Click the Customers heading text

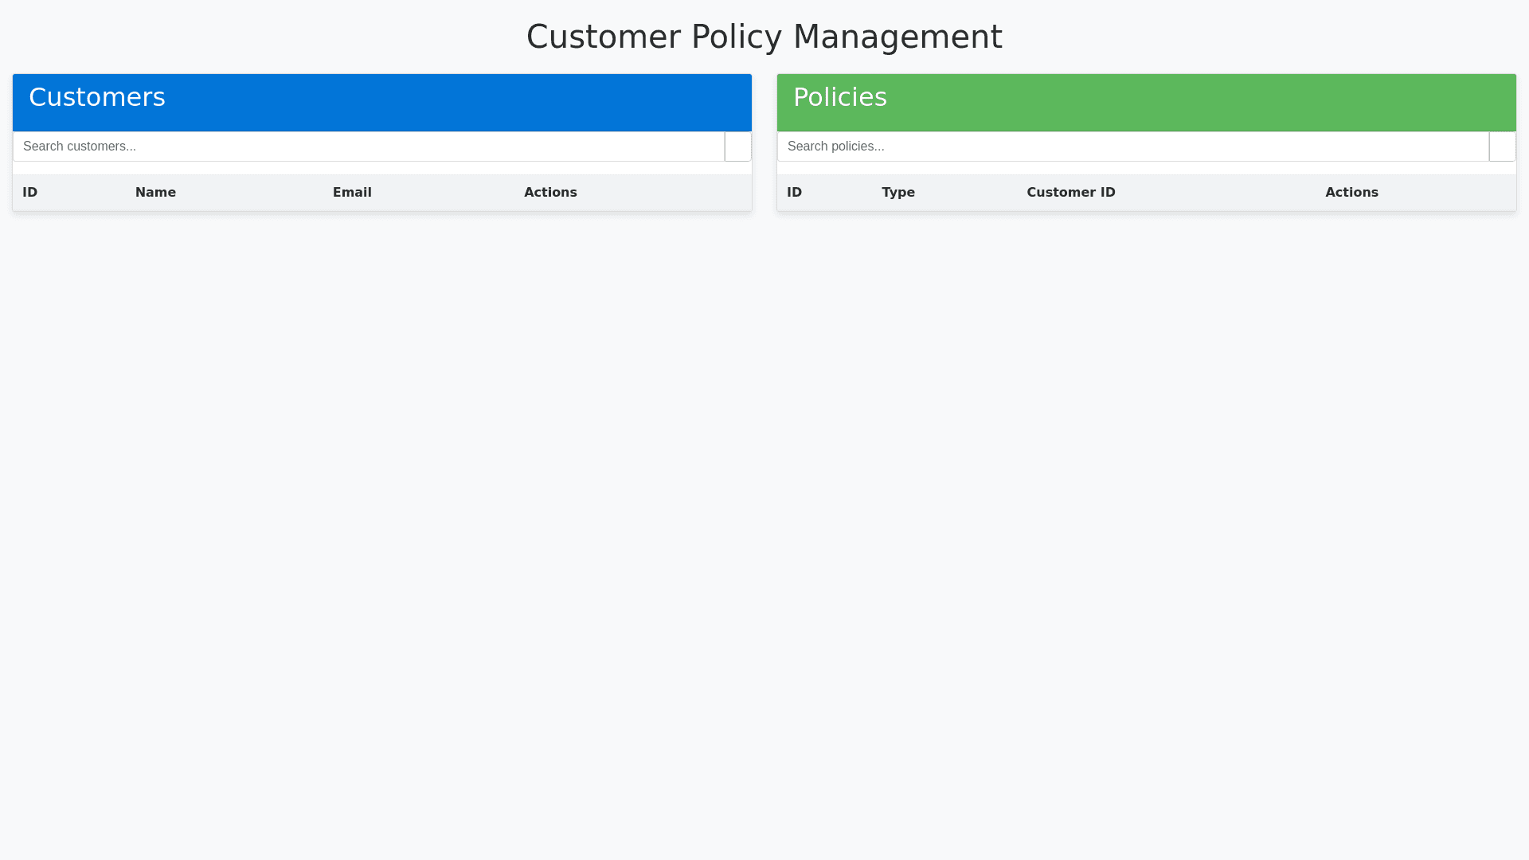(x=97, y=97)
